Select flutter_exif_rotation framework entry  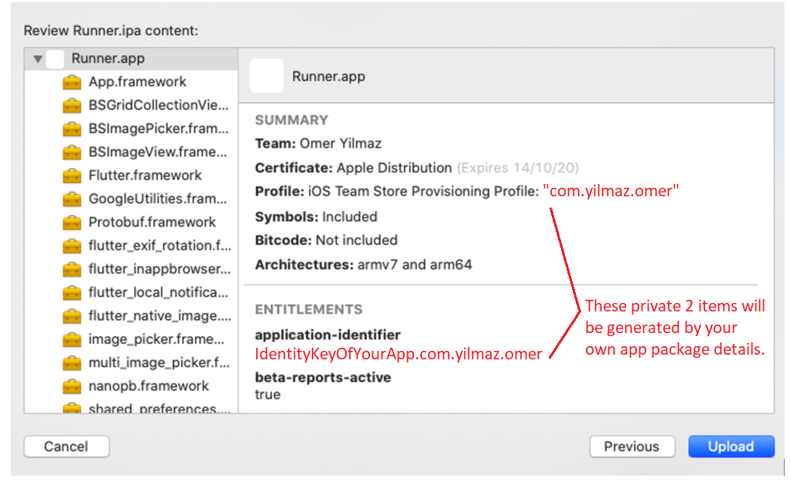pyautogui.click(x=159, y=246)
